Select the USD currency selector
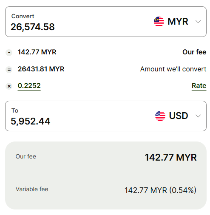 (x=178, y=116)
